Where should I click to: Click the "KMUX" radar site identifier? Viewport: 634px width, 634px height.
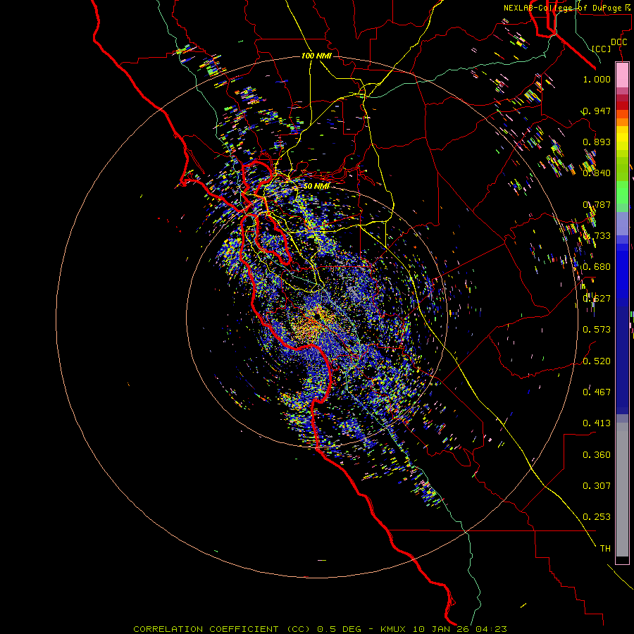pos(393,629)
